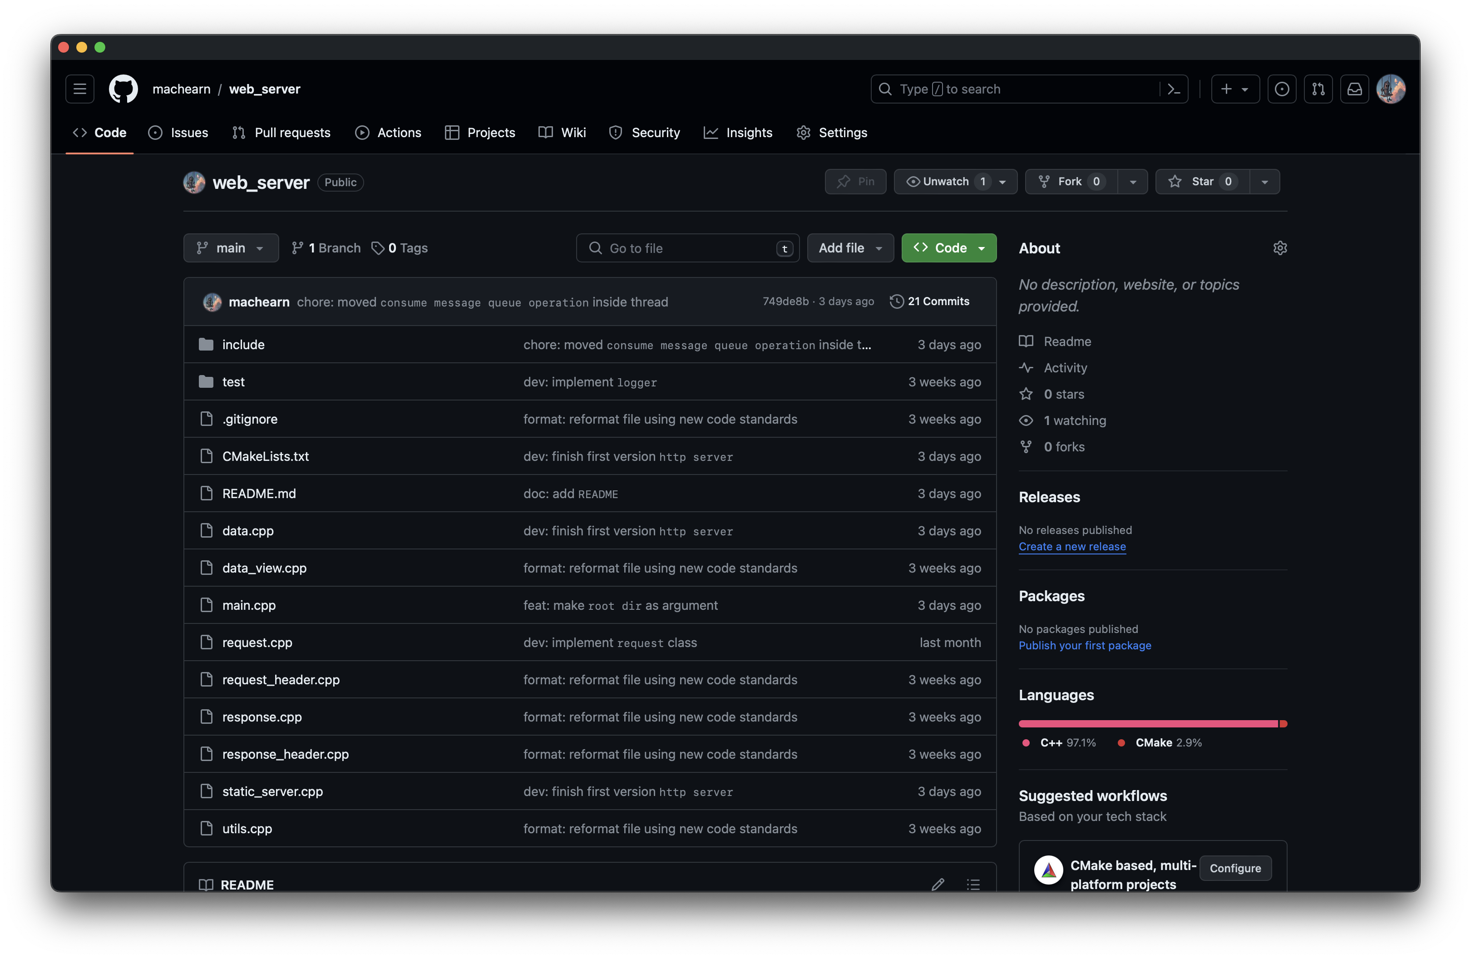This screenshot has width=1471, height=959.
Task: Open the green Code dropdown
Action: [x=949, y=248]
